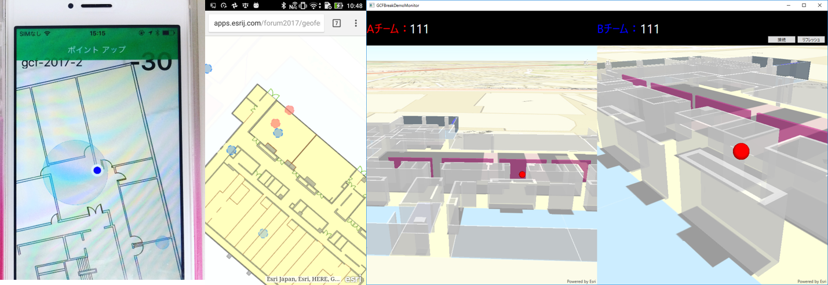Tap the light blue circle near the phone map's right edge
The image size is (828, 285).
163,242
